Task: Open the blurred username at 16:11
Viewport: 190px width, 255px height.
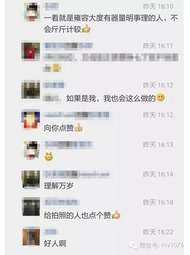Action: [x=68, y=46]
